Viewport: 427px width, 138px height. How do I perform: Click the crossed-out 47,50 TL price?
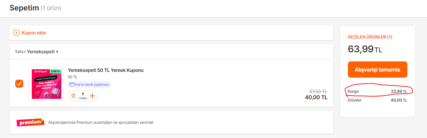pos(318,91)
